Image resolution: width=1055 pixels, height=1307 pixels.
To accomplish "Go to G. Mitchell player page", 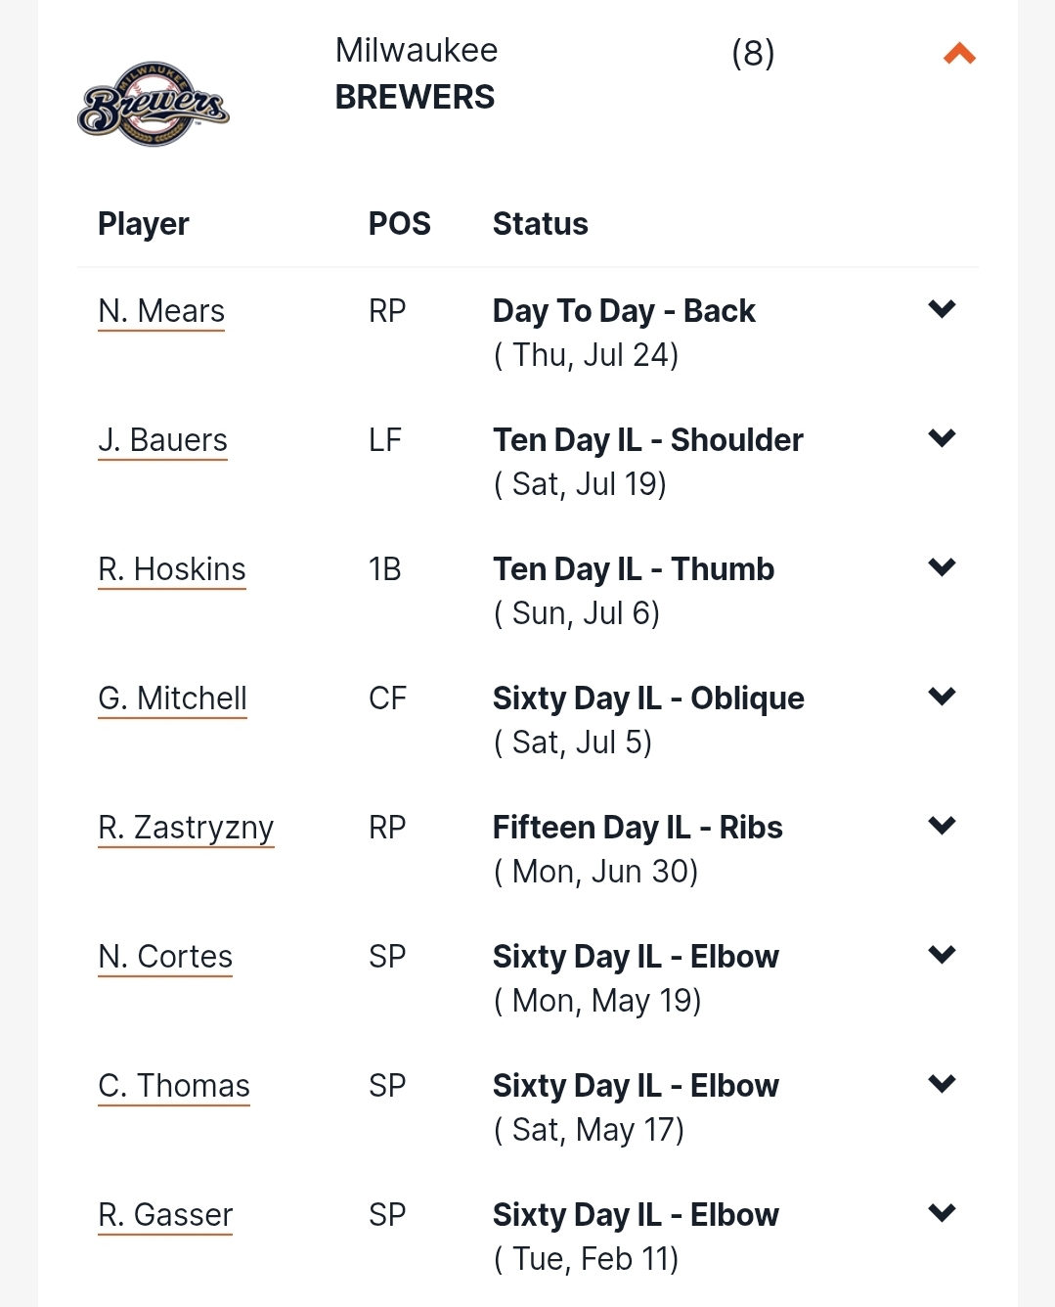I will [172, 699].
